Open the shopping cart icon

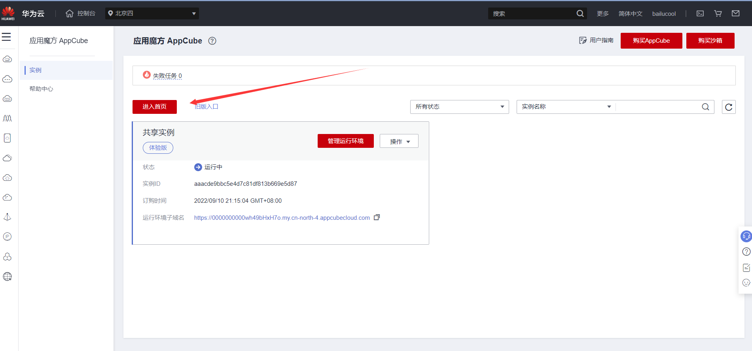click(x=718, y=13)
